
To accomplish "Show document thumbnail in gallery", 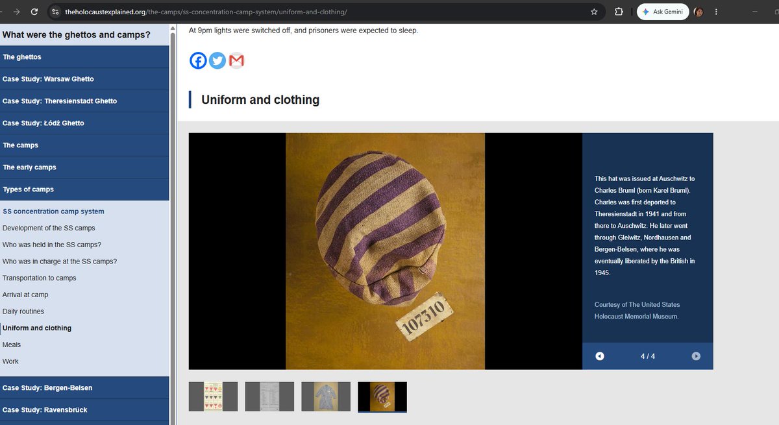I will [x=269, y=396].
